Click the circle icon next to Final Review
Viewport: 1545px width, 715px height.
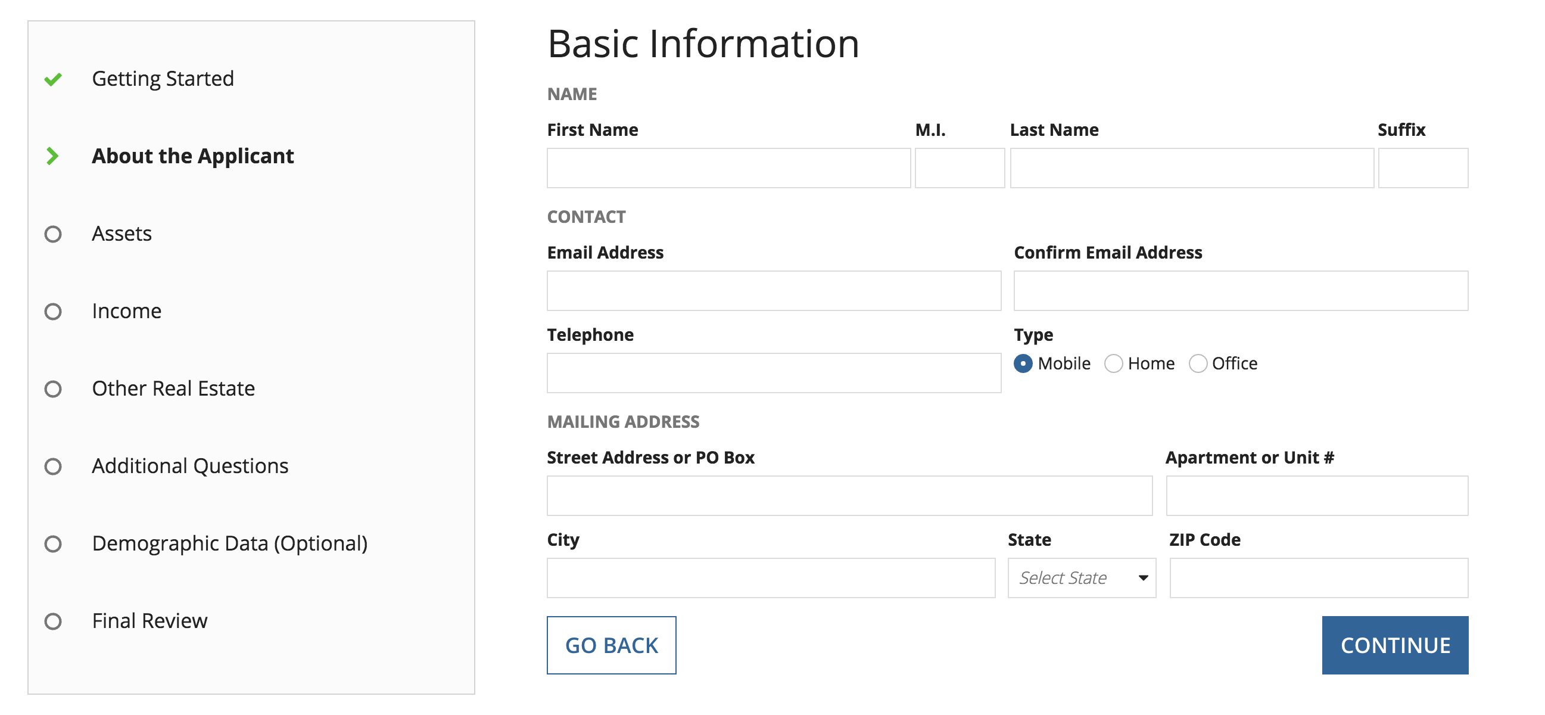click(53, 621)
